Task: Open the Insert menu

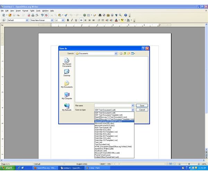Action: [x=18, y=11]
